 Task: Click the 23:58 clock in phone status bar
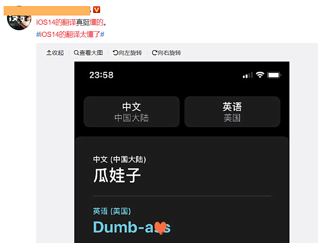101,75
